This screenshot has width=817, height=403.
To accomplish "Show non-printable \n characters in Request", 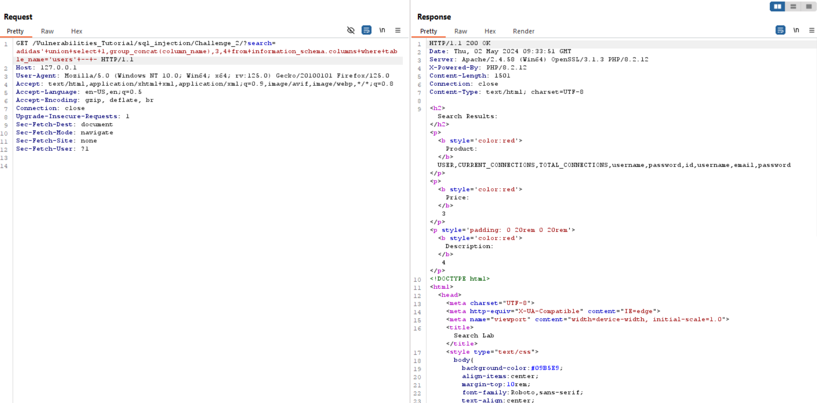I will (382, 30).
